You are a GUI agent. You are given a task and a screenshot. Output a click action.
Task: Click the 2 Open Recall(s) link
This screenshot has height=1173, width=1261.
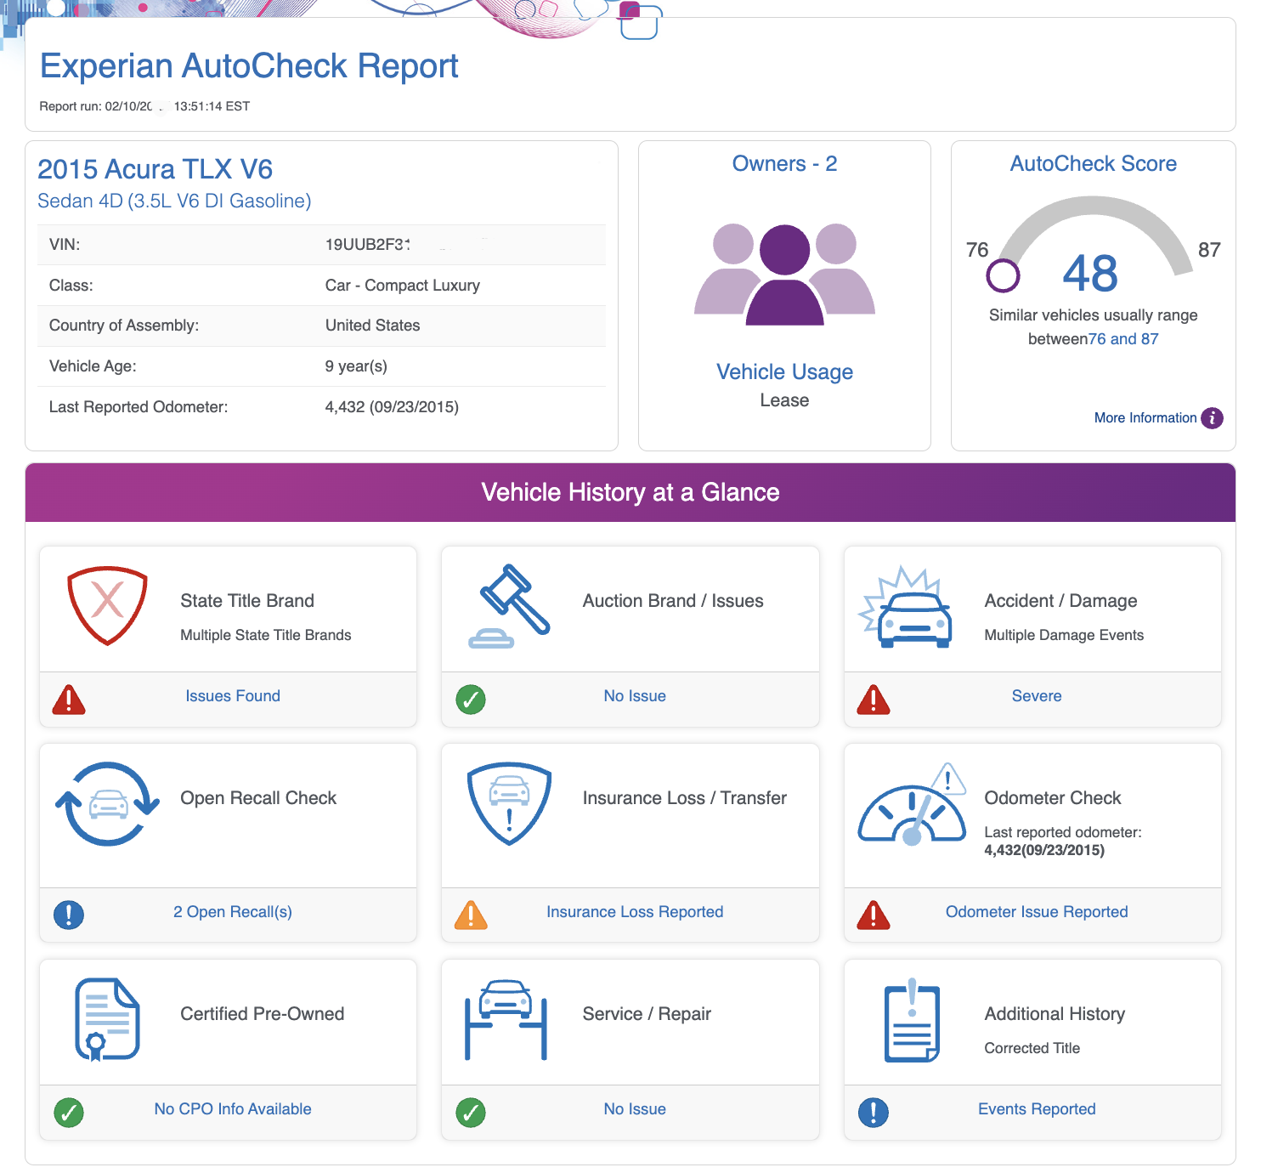232,911
